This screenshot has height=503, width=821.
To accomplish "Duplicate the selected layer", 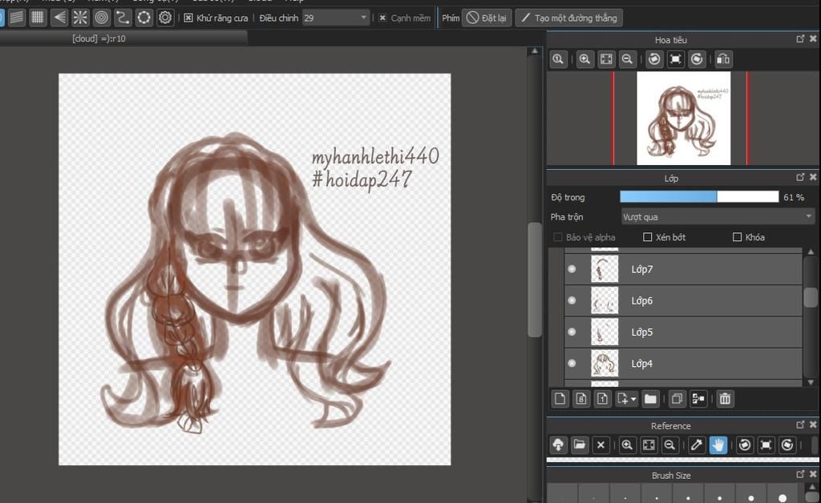I will (677, 399).
